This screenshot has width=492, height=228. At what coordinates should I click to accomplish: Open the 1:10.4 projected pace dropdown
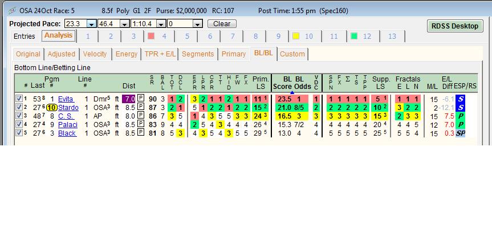click(161, 24)
